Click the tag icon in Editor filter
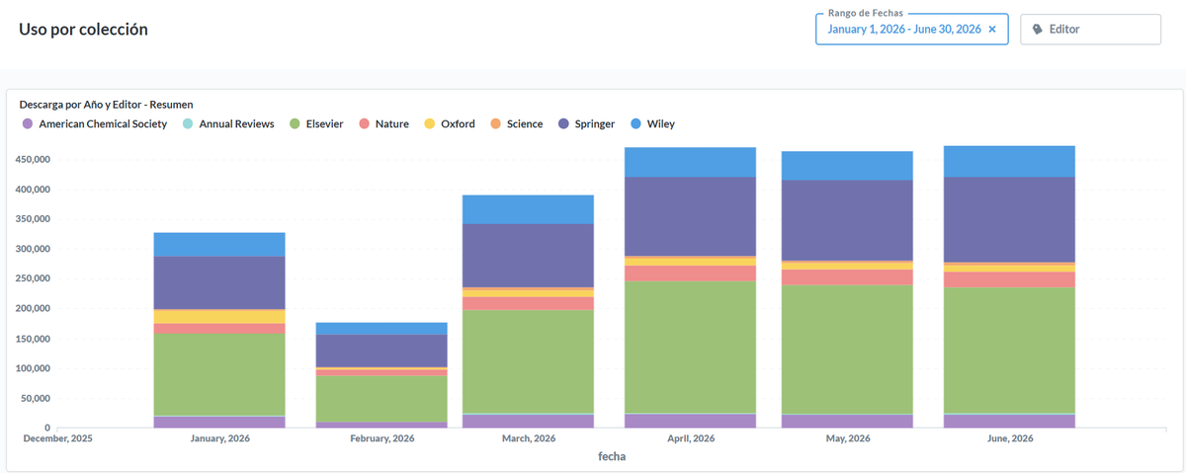The width and height of the screenshot is (1186, 473). point(1037,30)
